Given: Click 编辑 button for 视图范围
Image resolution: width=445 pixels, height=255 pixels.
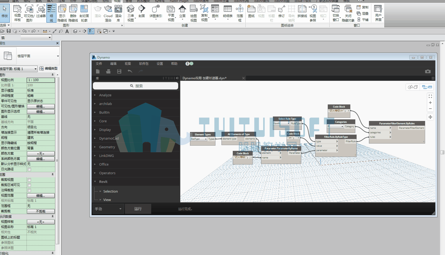Looking at the screenshot, I should (41, 195).
